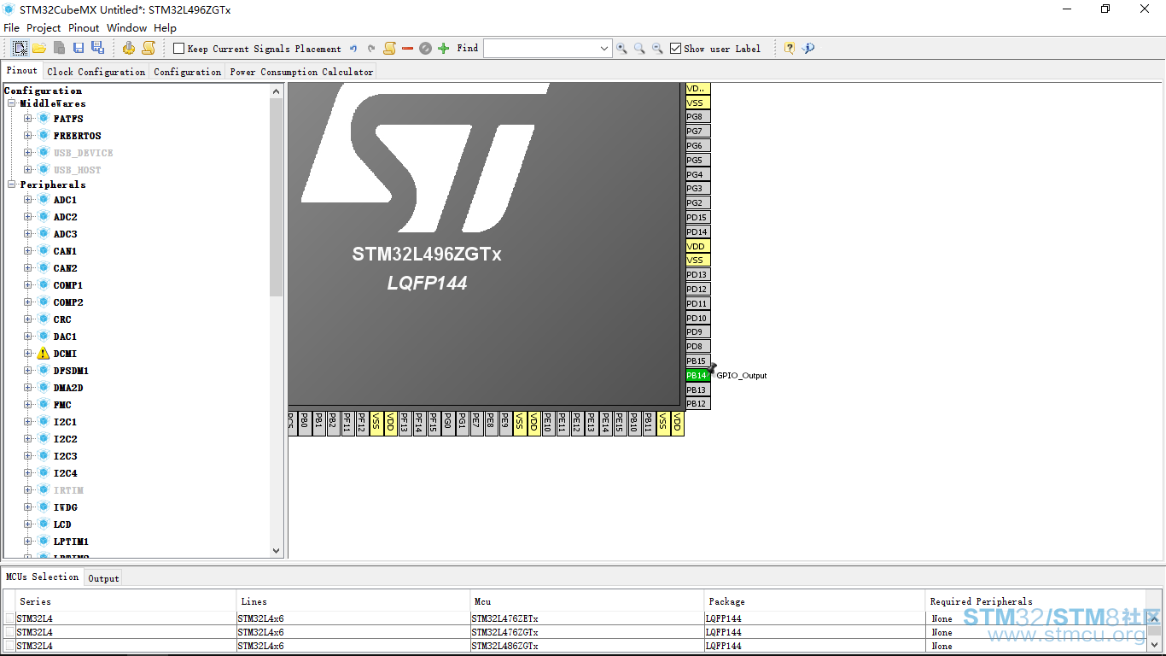Click the configuration tree scrollbar down arrow
This screenshot has height=656, width=1166.
point(276,551)
